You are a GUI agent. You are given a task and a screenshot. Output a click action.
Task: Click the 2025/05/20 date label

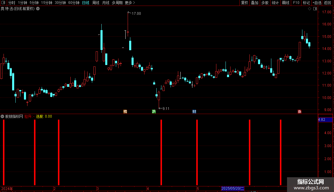[x=233, y=188]
